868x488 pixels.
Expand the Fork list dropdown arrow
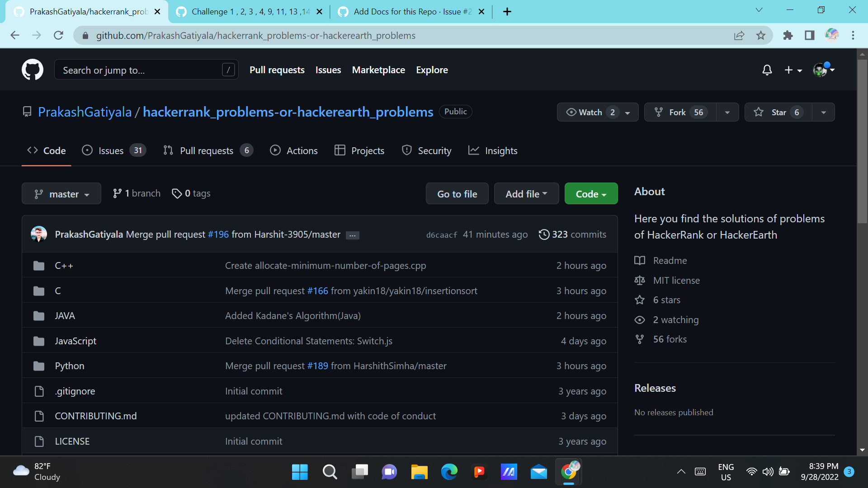(727, 113)
